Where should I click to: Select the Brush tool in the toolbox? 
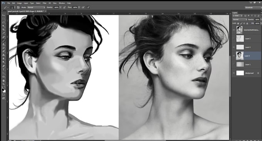point(3,41)
